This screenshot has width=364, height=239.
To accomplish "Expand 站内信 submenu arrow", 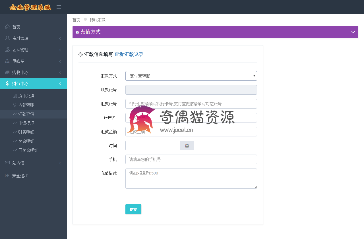I will click(60, 163).
